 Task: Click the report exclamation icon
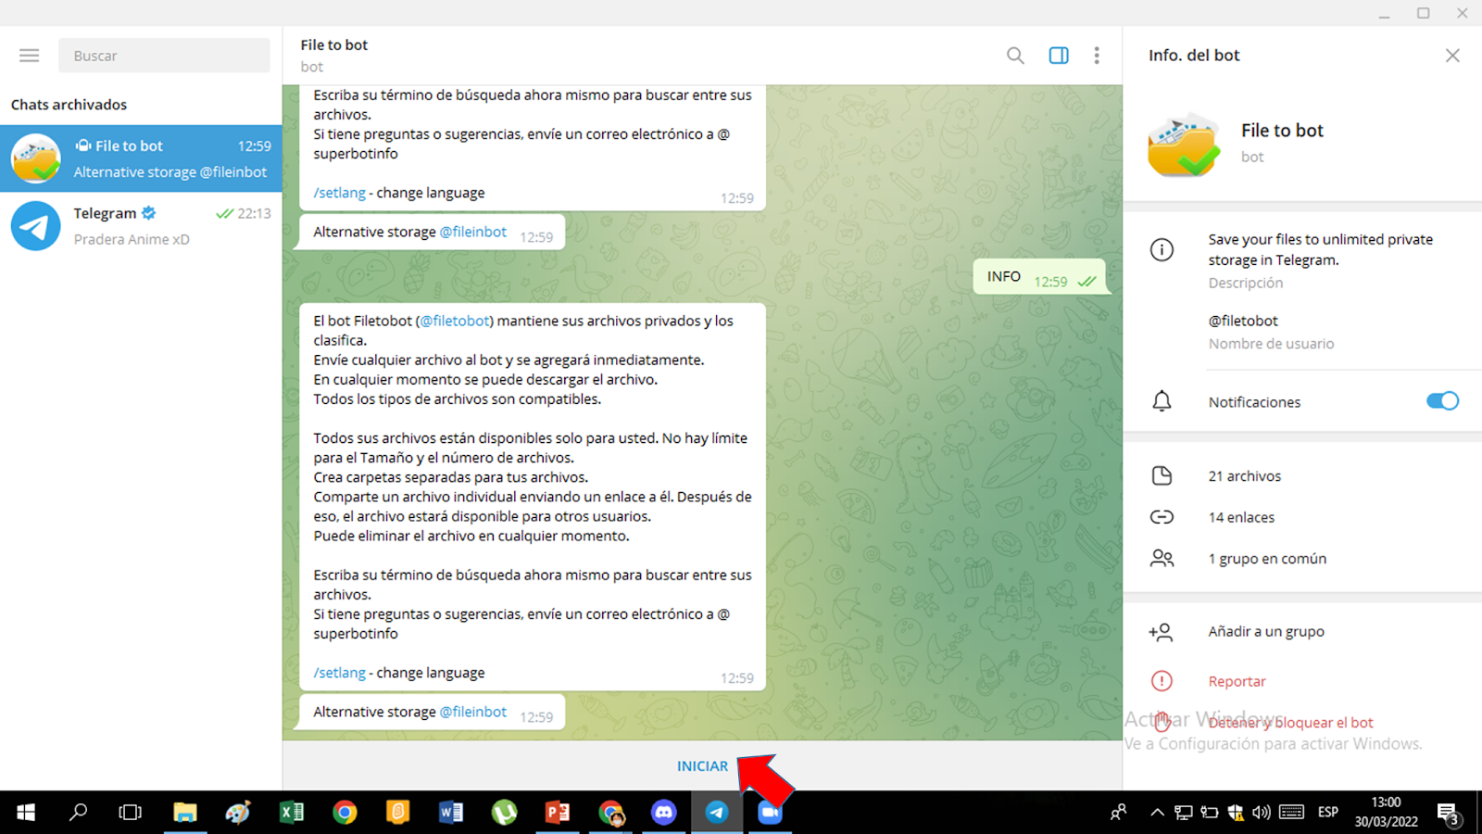coord(1162,681)
